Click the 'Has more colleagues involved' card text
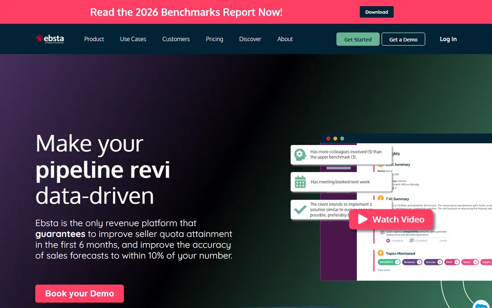Viewport: 492px width, 308px height. coord(346,154)
